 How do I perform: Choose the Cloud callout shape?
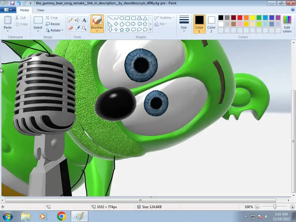(145, 30)
